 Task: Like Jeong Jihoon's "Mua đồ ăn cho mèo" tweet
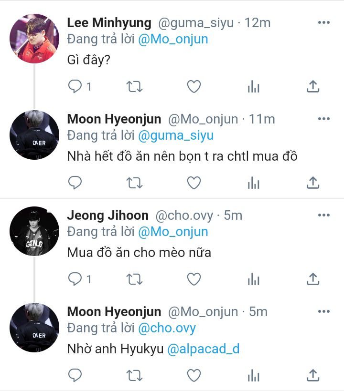click(193, 279)
